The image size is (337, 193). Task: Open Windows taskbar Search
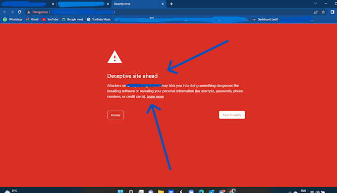click(x=131, y=191)
